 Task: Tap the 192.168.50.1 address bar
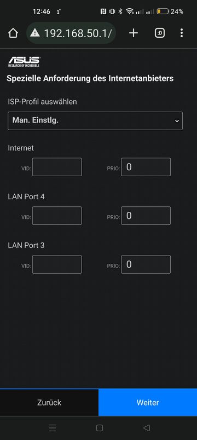(x=71, y=33)
